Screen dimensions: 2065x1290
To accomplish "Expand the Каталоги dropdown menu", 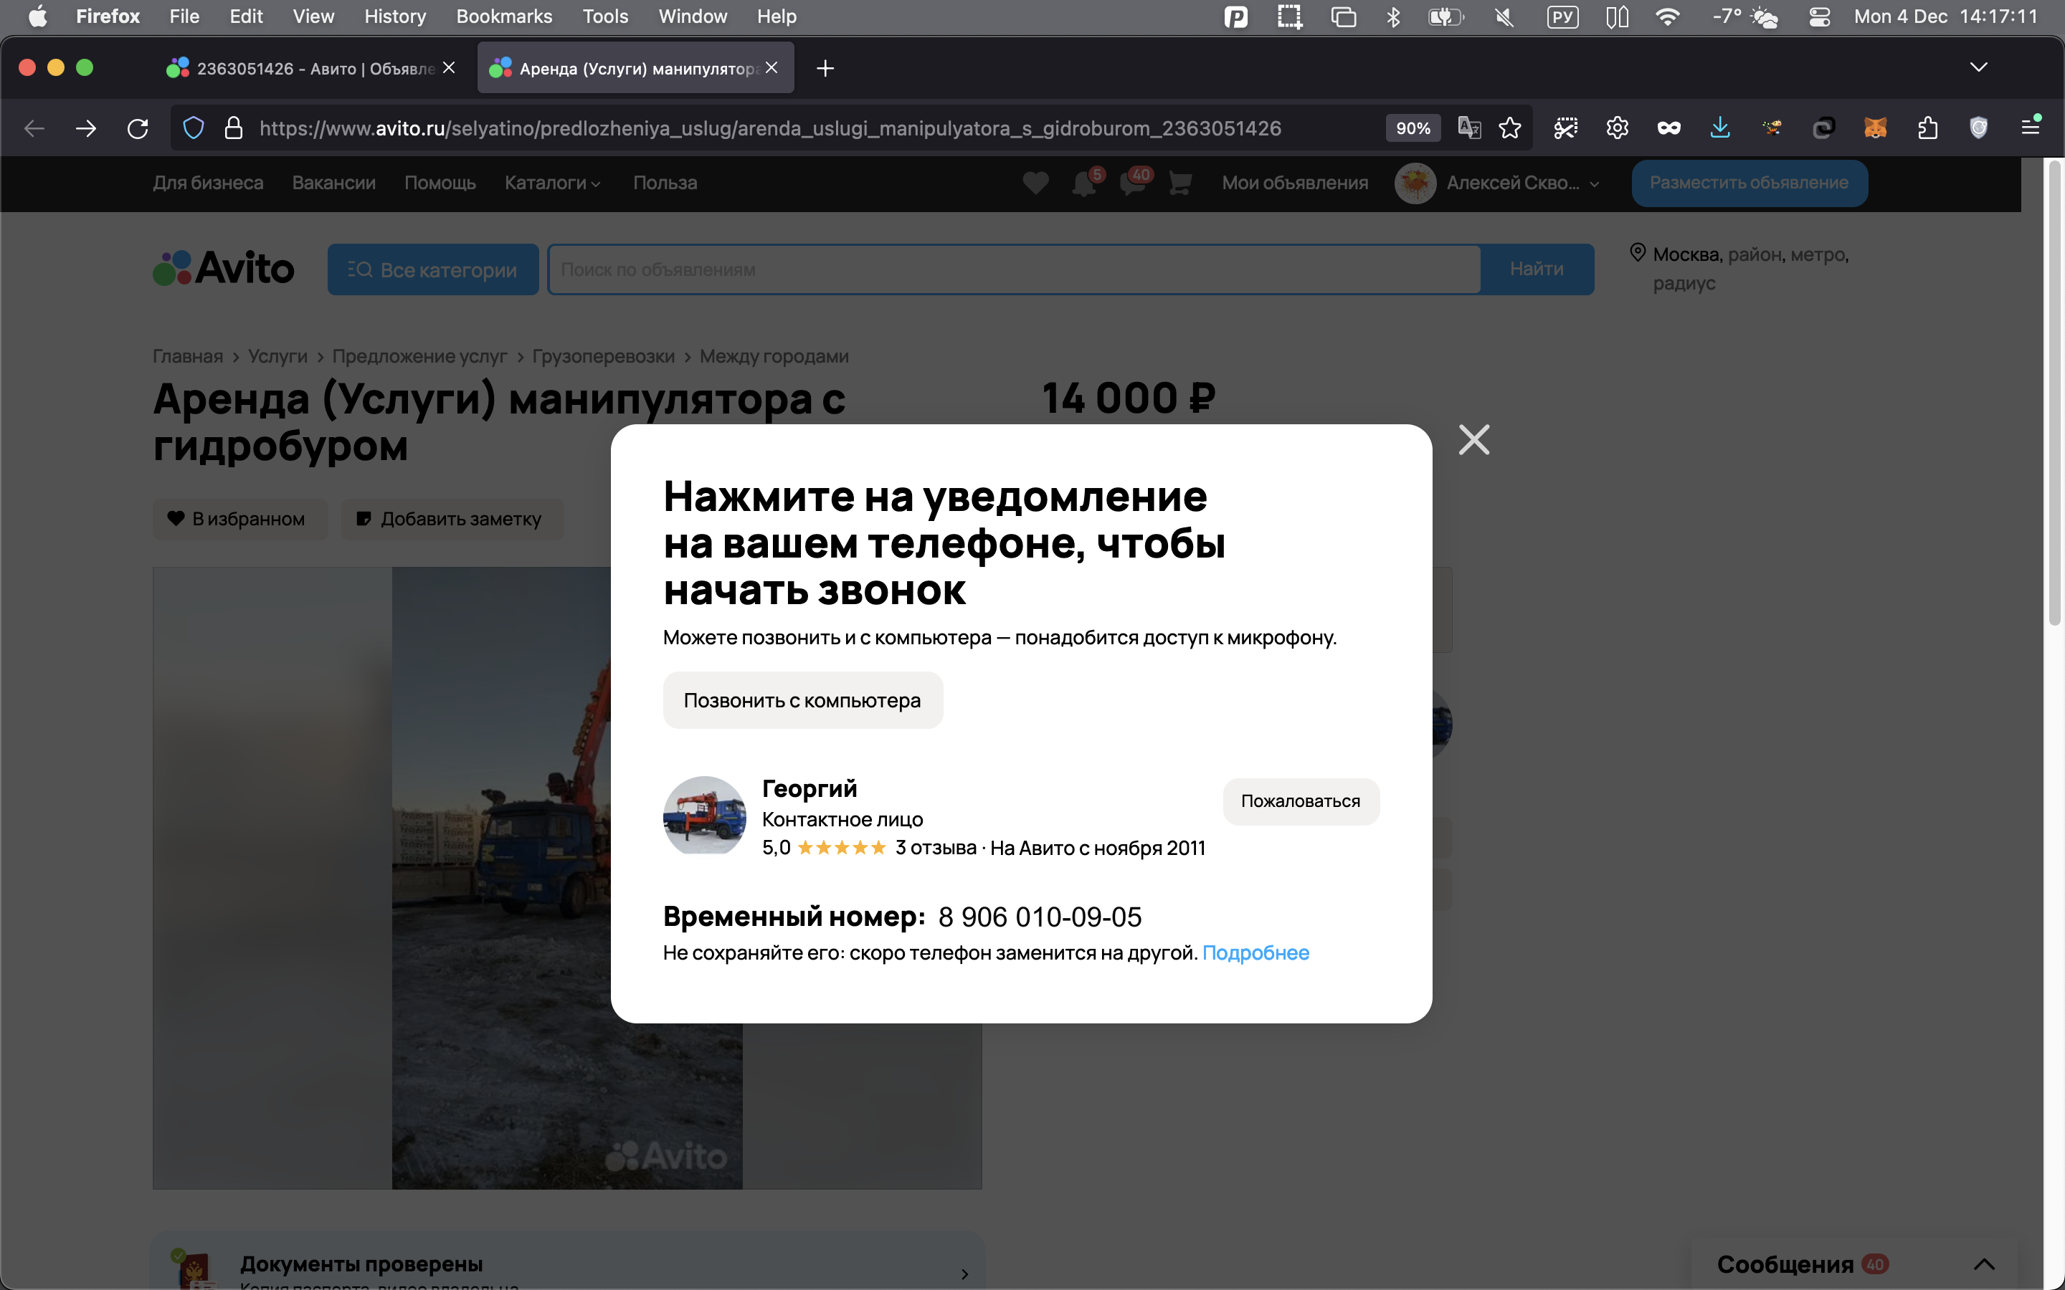I will (552, 183).
